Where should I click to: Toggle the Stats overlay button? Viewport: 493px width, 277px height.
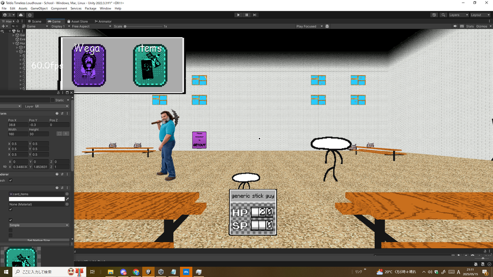470,26
